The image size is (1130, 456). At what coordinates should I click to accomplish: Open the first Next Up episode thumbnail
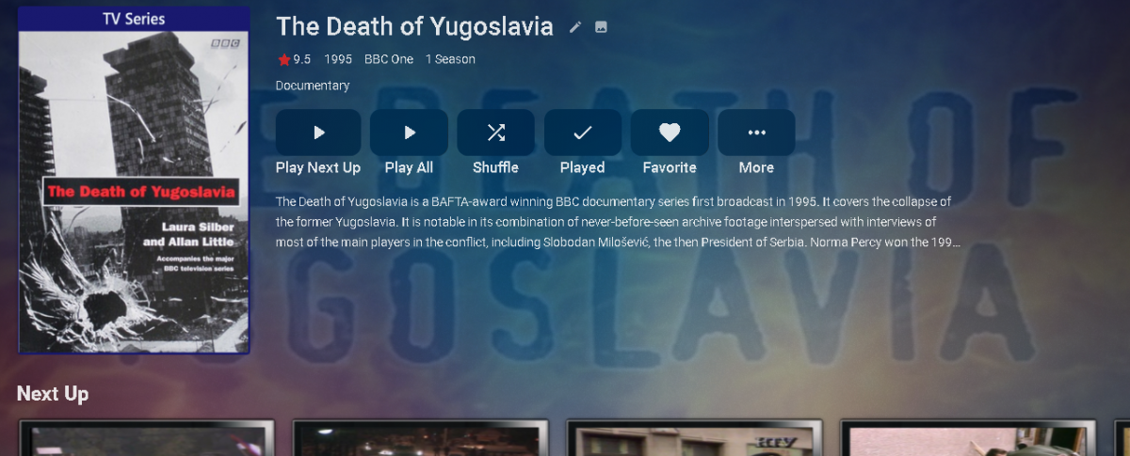[x=147, y=438]
